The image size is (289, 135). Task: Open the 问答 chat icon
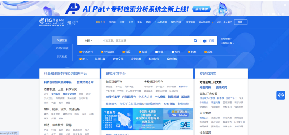coord(205,41)
